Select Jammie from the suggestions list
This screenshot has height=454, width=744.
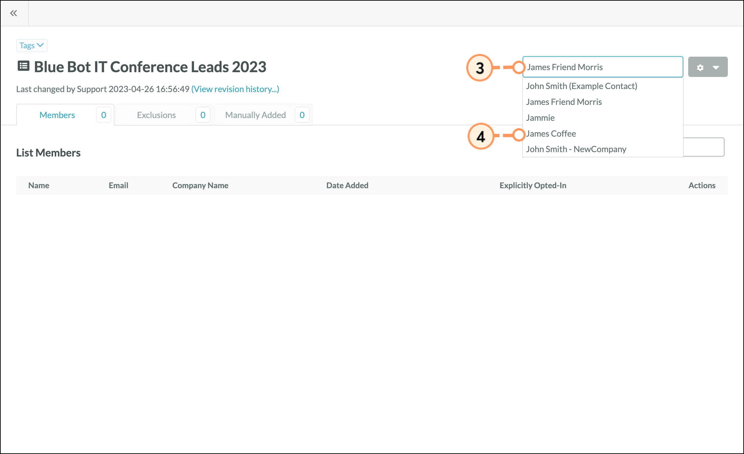(603, 118)
